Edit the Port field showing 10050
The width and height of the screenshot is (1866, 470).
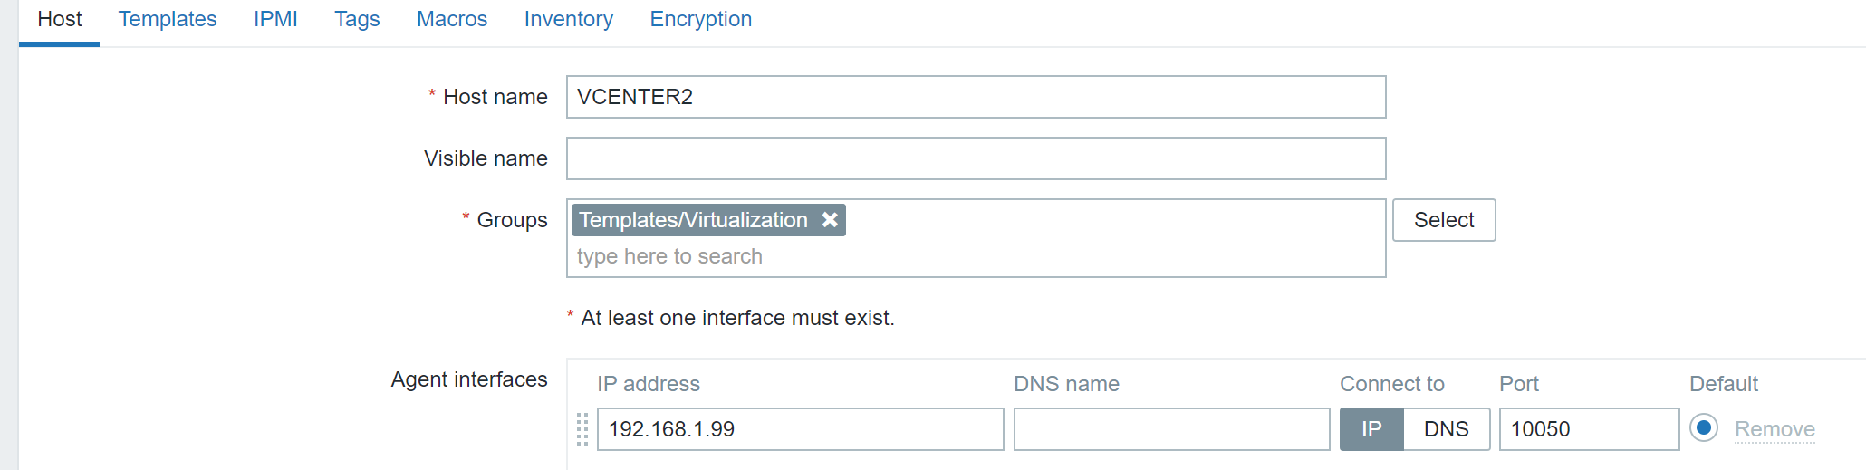(1589, 429)
